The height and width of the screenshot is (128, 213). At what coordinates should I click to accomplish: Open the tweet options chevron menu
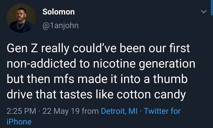pyautogui.click(x=203, y=12)
